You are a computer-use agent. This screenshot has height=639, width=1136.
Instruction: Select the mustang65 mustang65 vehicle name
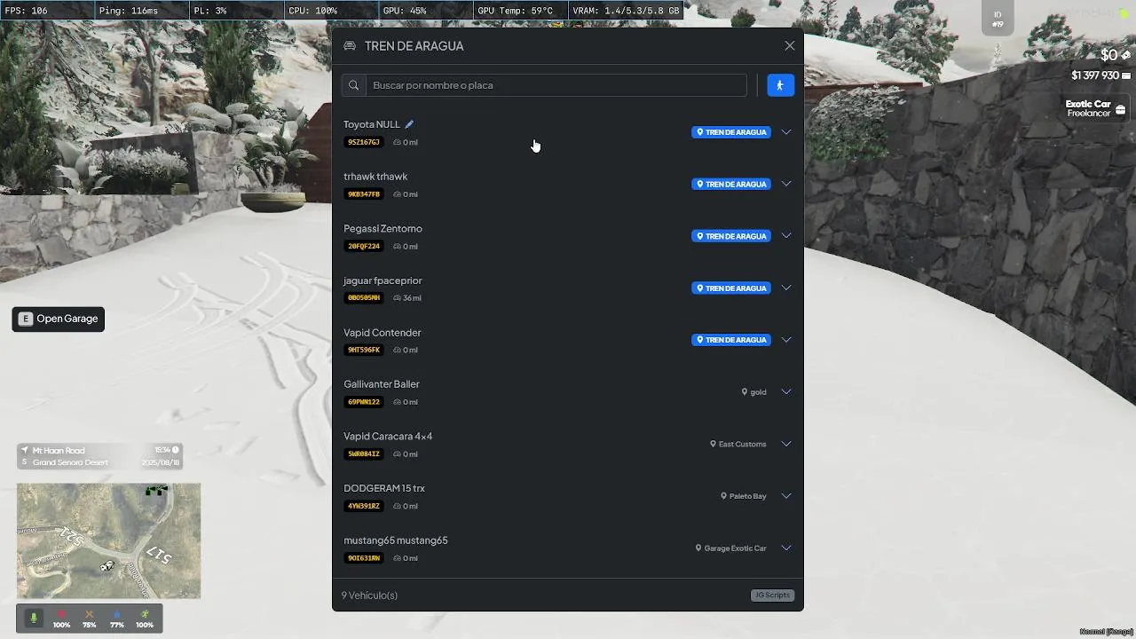pyautogui.click(x=396, y=540)
